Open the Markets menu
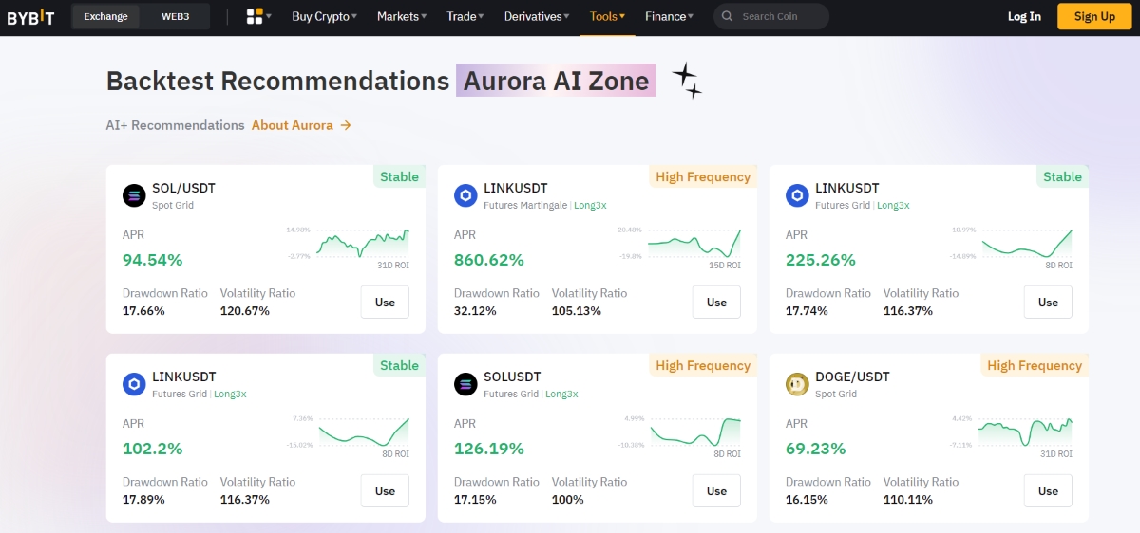The height and width of the screenshot is (533, 1140). tap(401, 16)
